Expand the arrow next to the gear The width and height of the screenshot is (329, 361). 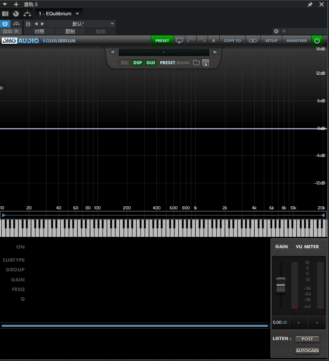point(284,31)
